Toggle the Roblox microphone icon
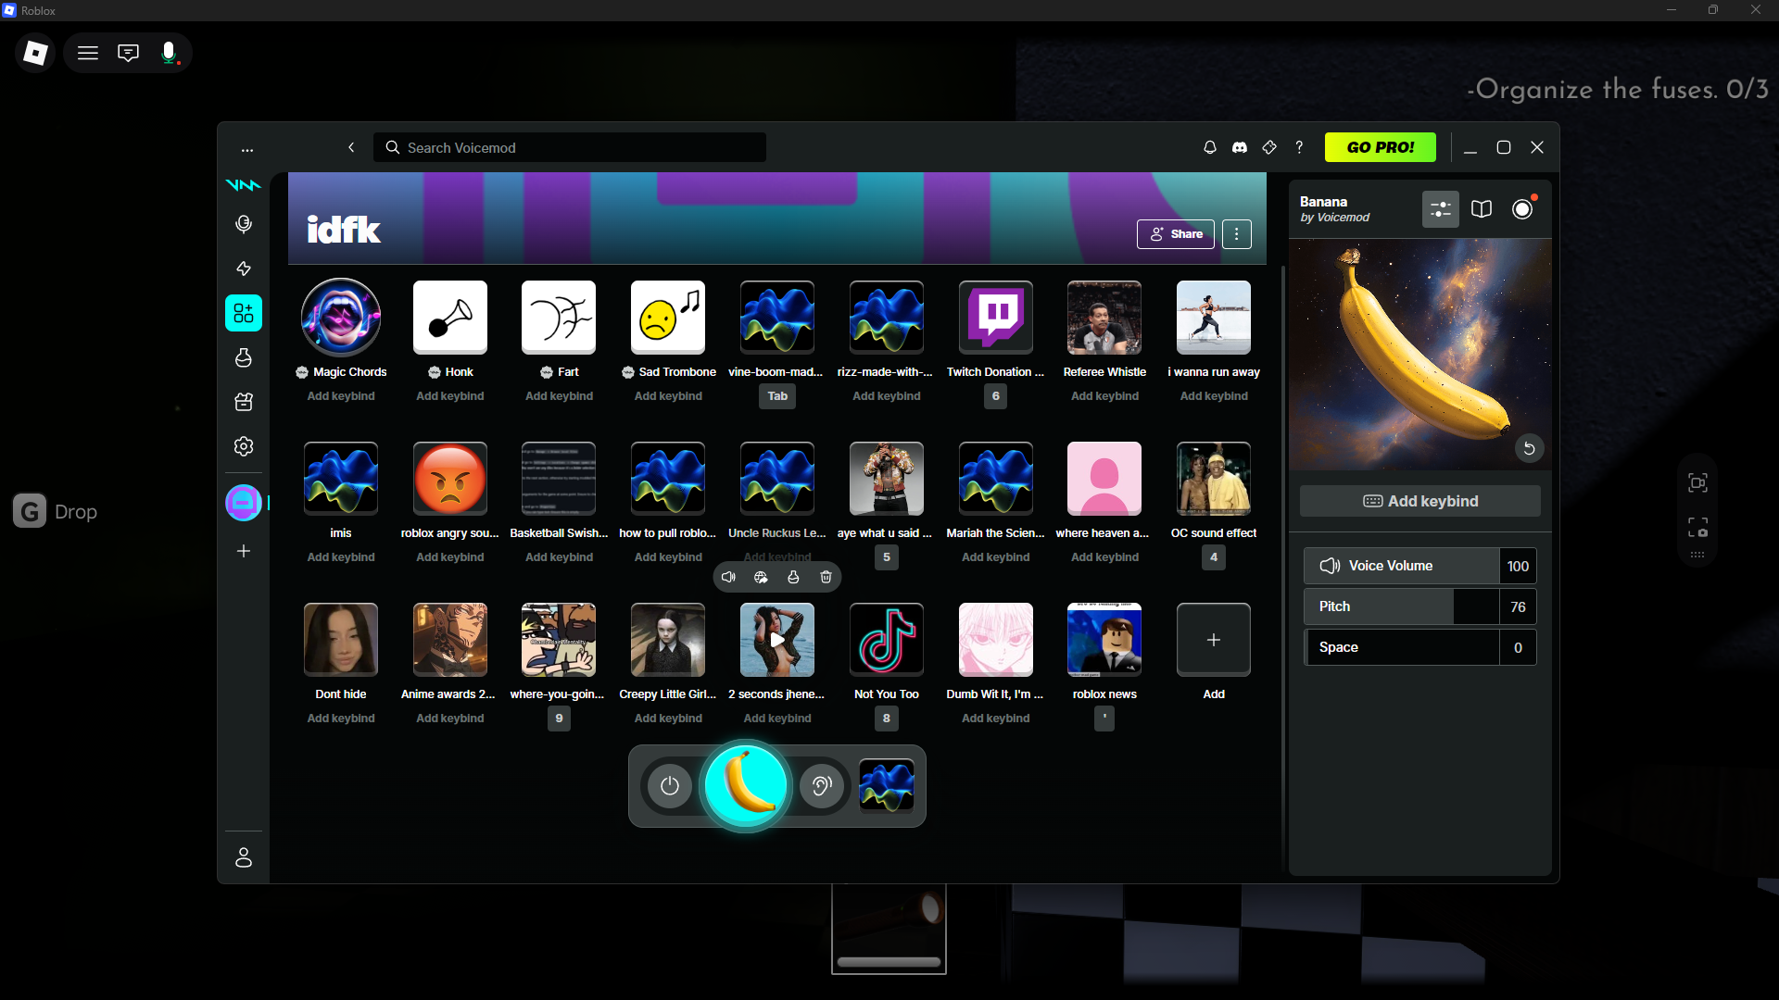Screen dimensions: 1779x1000 pos(169,53)
